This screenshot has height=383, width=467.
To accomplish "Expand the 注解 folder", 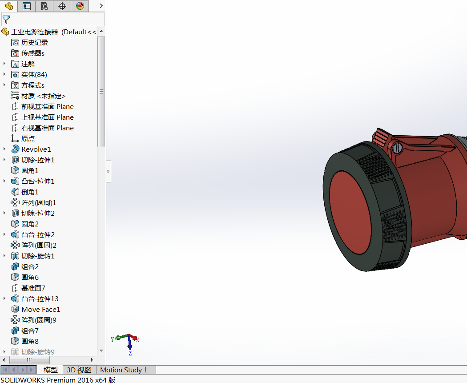I will click(x=4, y=64).
